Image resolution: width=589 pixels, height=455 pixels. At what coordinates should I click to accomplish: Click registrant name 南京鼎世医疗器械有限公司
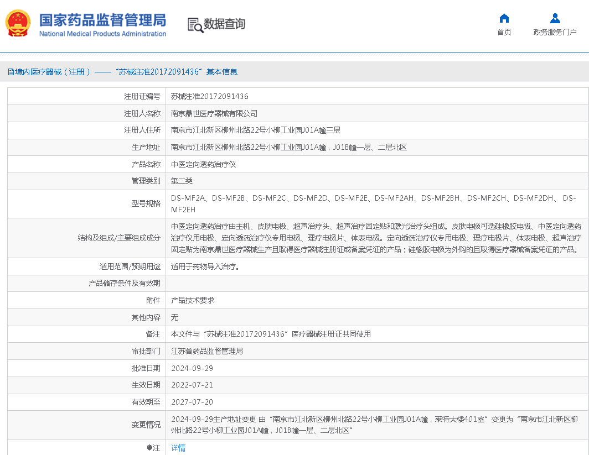(214, 113)
